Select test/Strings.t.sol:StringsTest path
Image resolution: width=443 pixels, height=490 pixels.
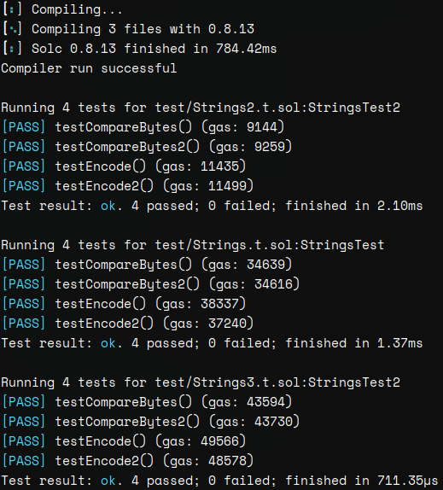click(270, 245)
